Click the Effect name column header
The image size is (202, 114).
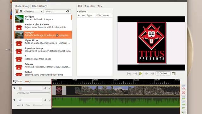pos(103,16)
